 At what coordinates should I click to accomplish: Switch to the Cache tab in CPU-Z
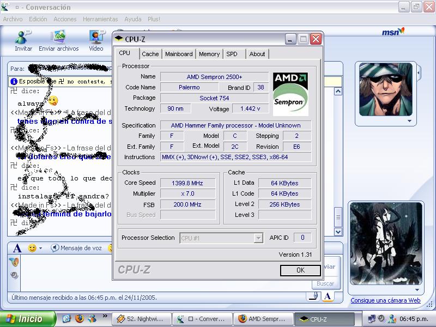point(150,54)
